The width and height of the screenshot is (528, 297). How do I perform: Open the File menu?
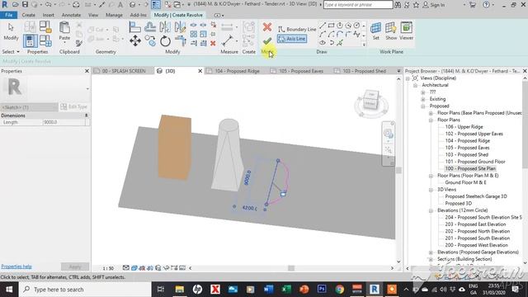[9, 15]
